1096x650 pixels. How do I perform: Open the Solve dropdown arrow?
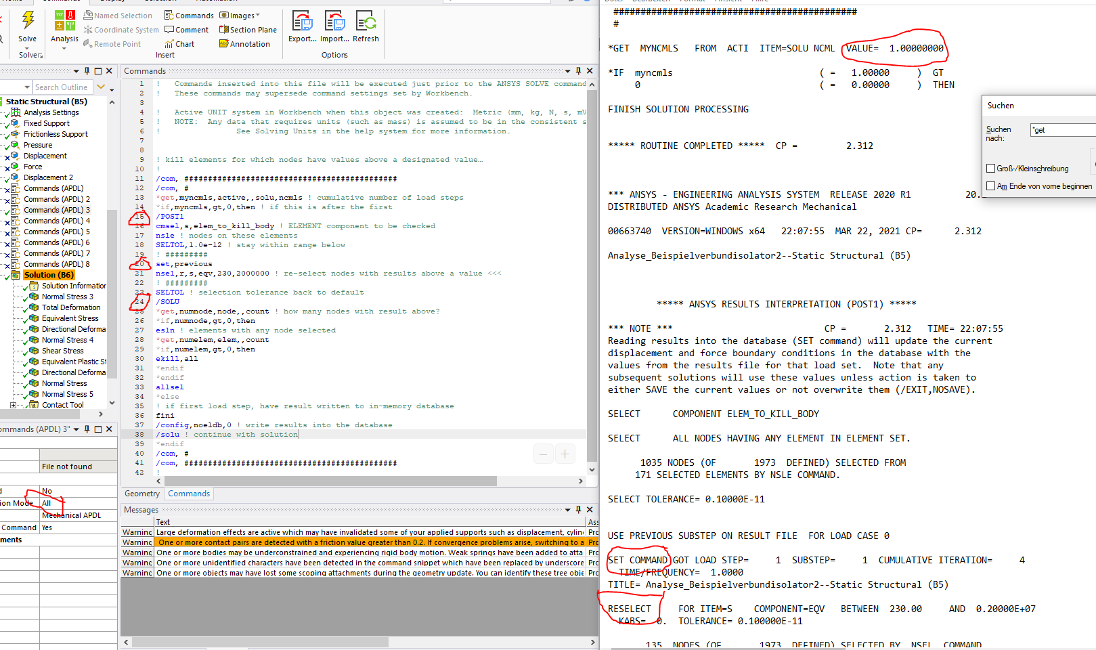click(x=28, y=47)
